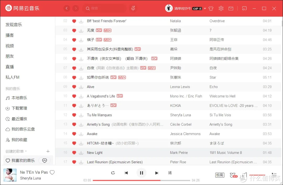The width and height of the screenshot is (283, 185).
Task: Open 下载管理 download manager
Action: [x=16, y=108]
